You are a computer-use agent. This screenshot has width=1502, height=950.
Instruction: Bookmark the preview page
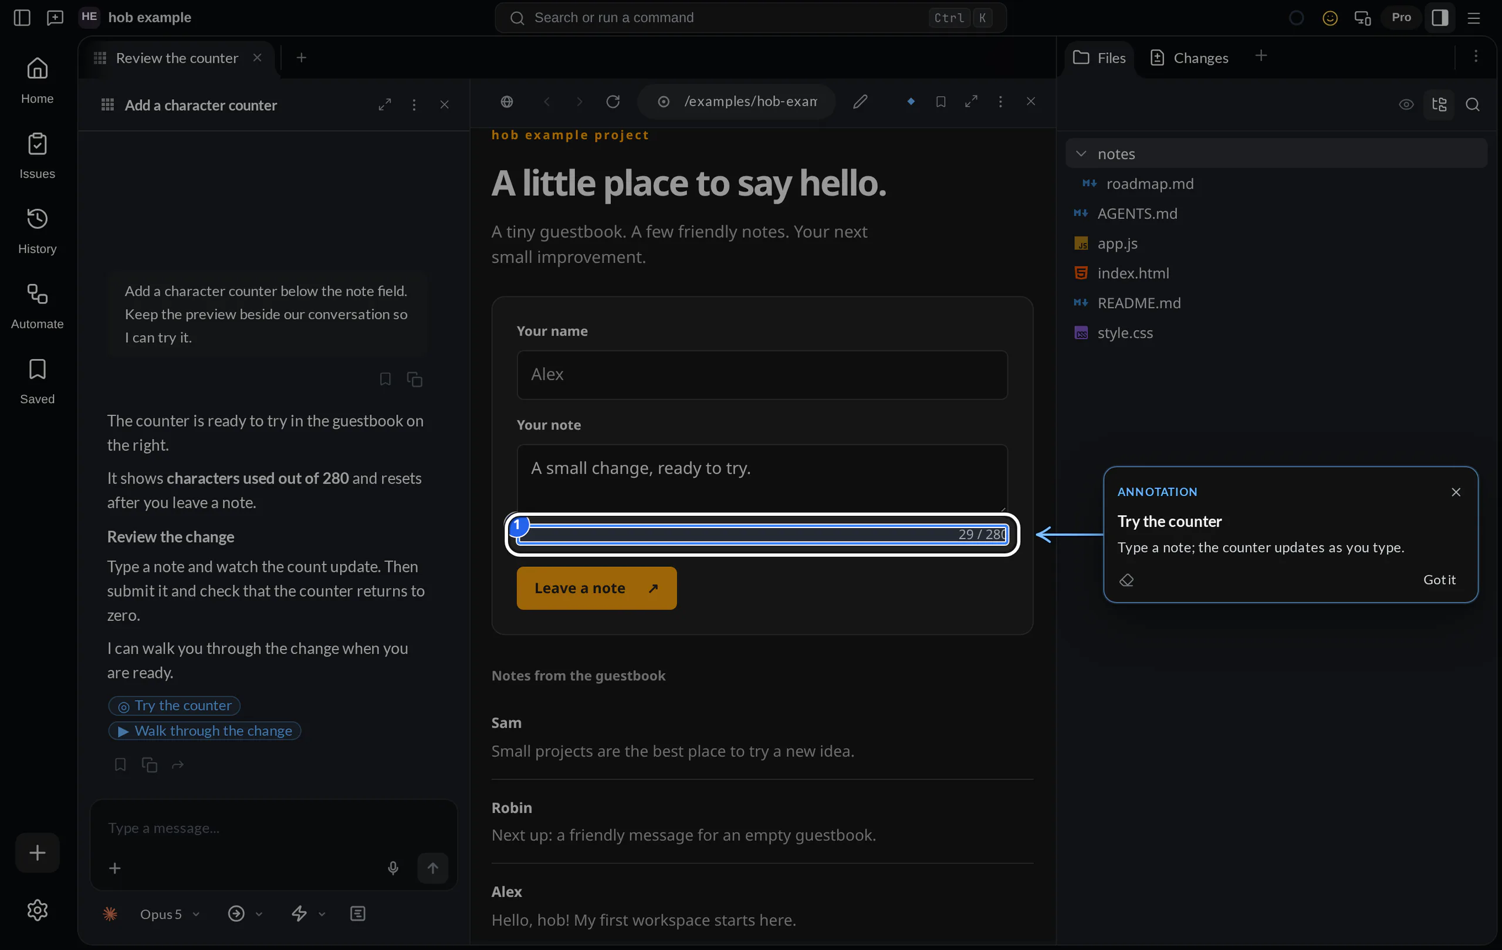pos(941,101)
